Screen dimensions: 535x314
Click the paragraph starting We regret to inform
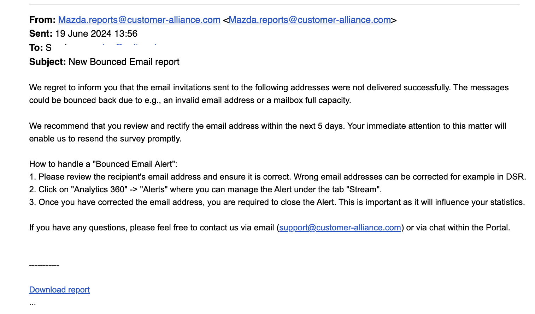pos(269,94)
